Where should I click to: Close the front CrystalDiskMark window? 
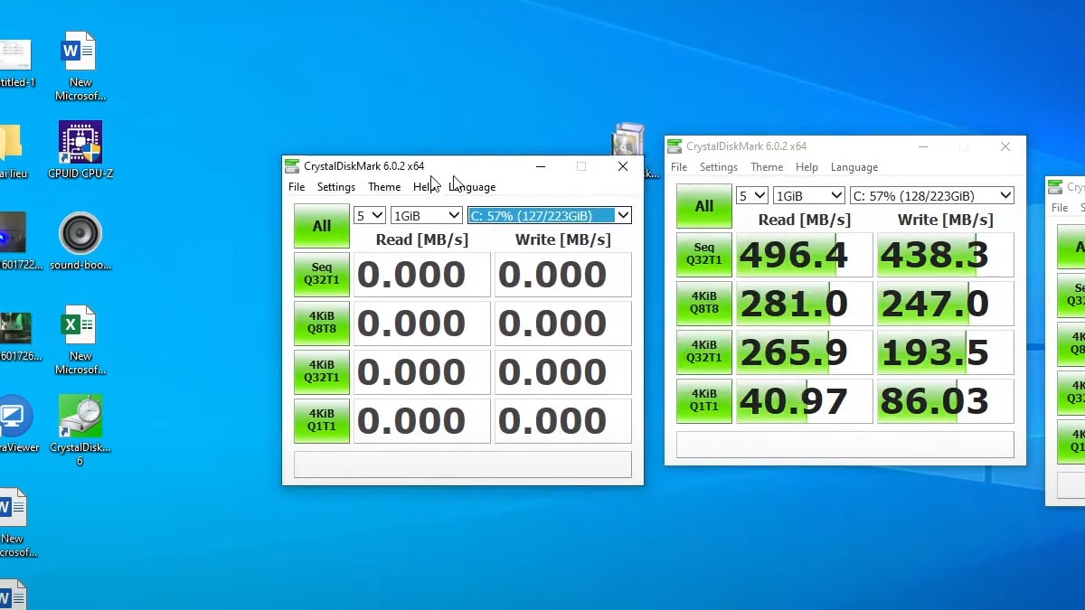click(623, 166)
